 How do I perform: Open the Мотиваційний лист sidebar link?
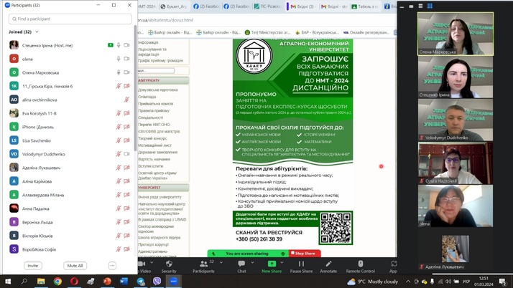(x=154, y=145)
